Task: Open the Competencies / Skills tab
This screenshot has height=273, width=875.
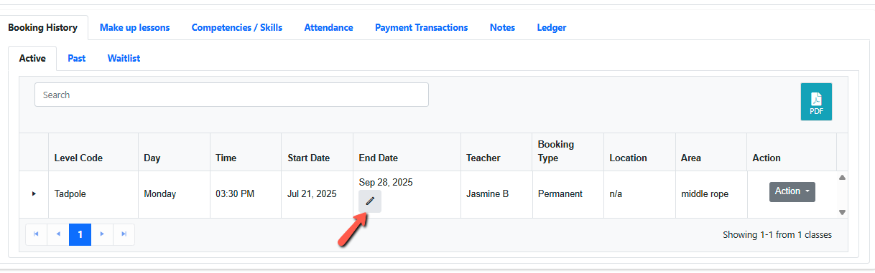Action: click(236, 27)
